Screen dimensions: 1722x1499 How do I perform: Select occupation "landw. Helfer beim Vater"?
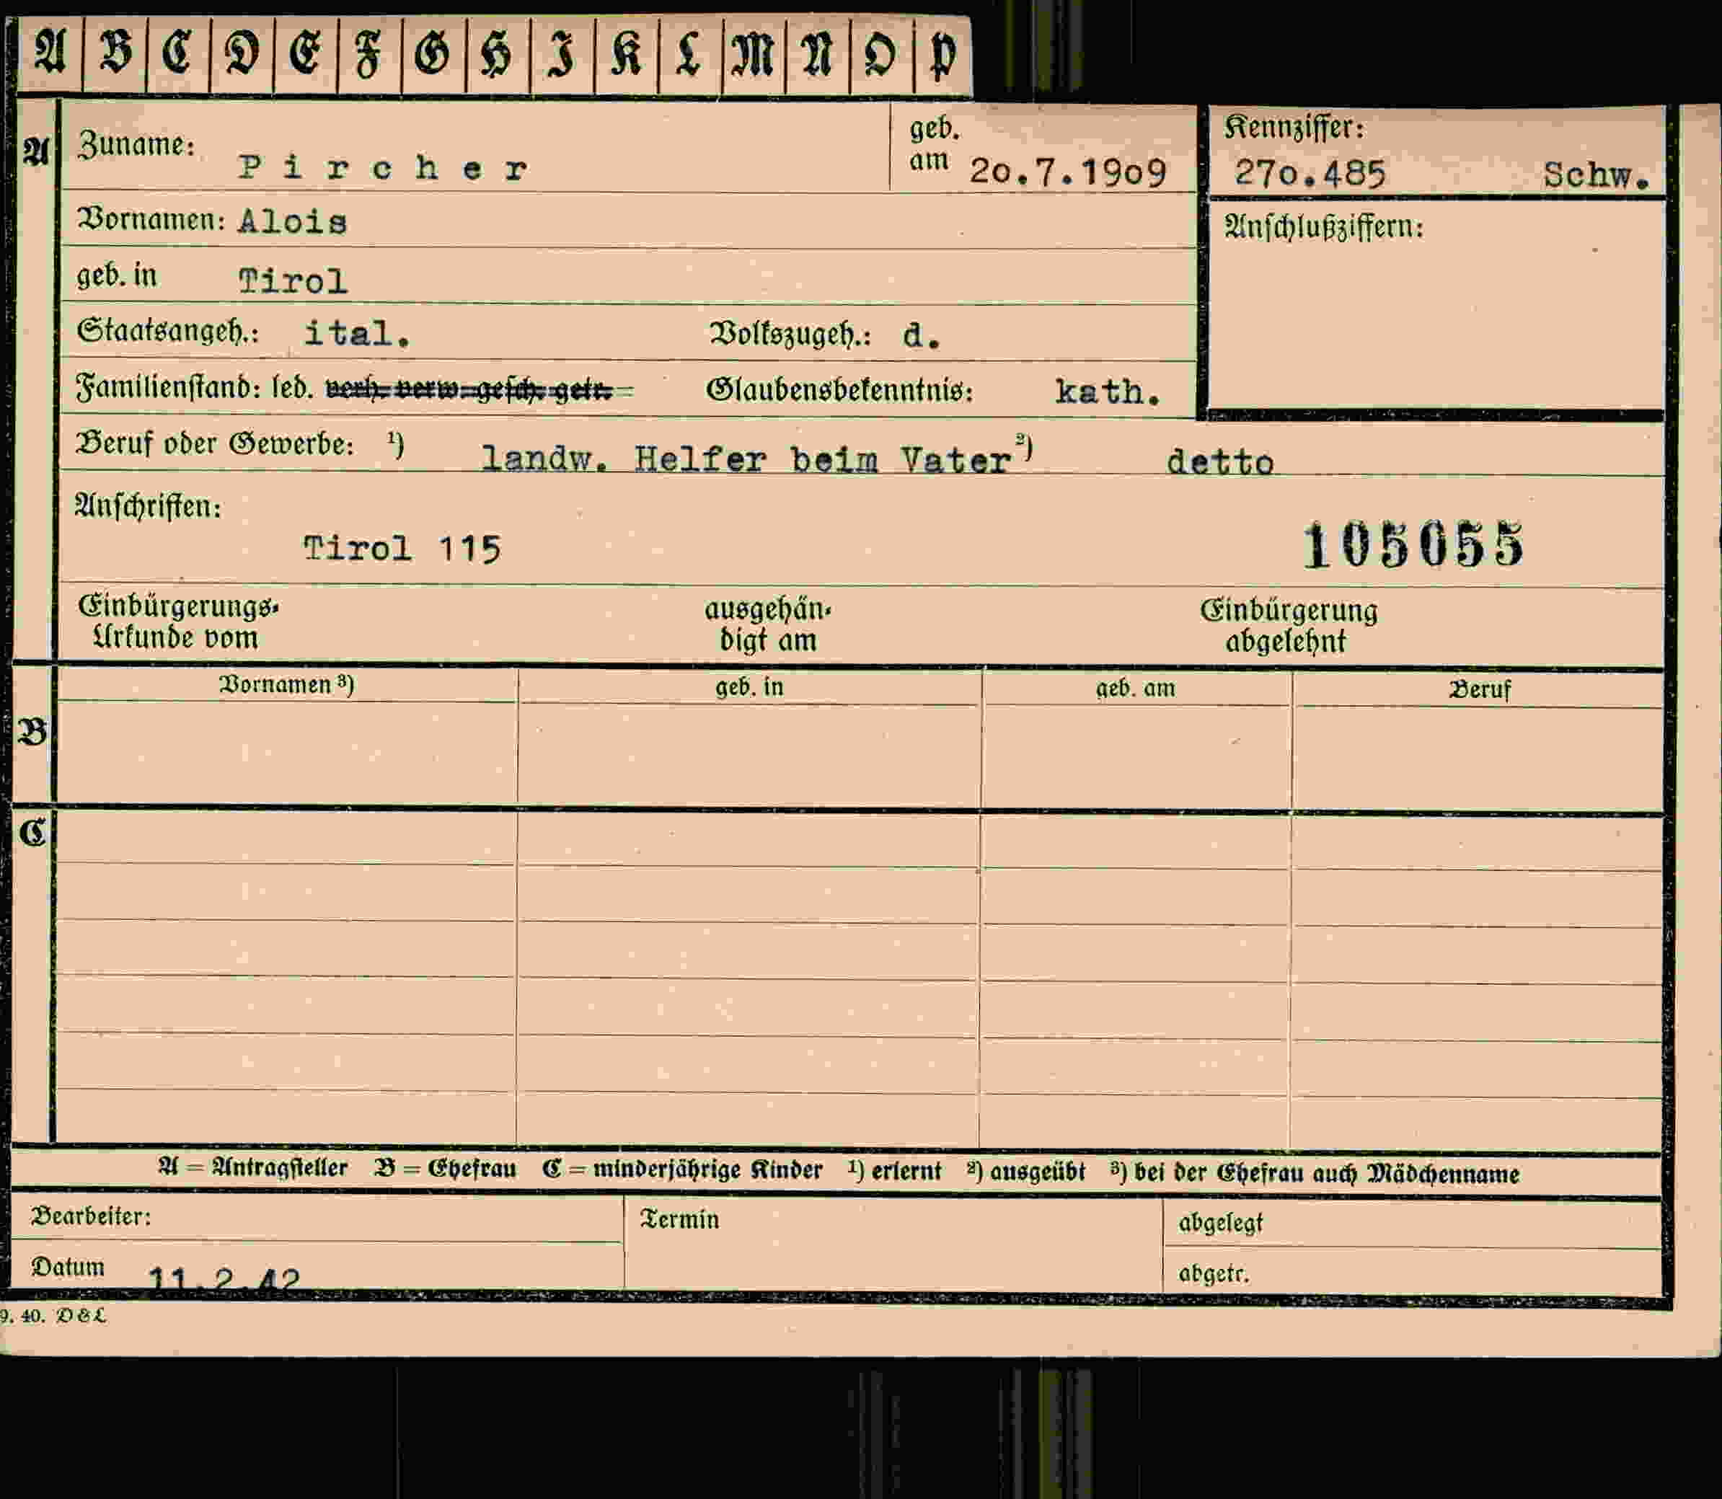click(746, 459)
